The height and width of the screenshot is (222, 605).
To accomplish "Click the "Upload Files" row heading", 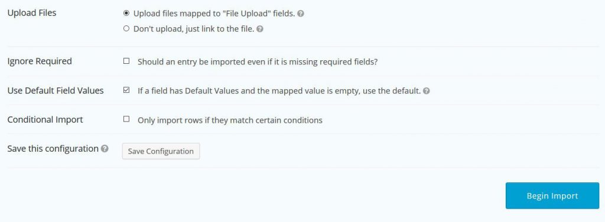I will [32, 13].
